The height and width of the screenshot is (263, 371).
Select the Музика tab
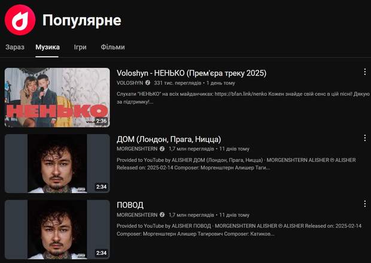[47, 47]
